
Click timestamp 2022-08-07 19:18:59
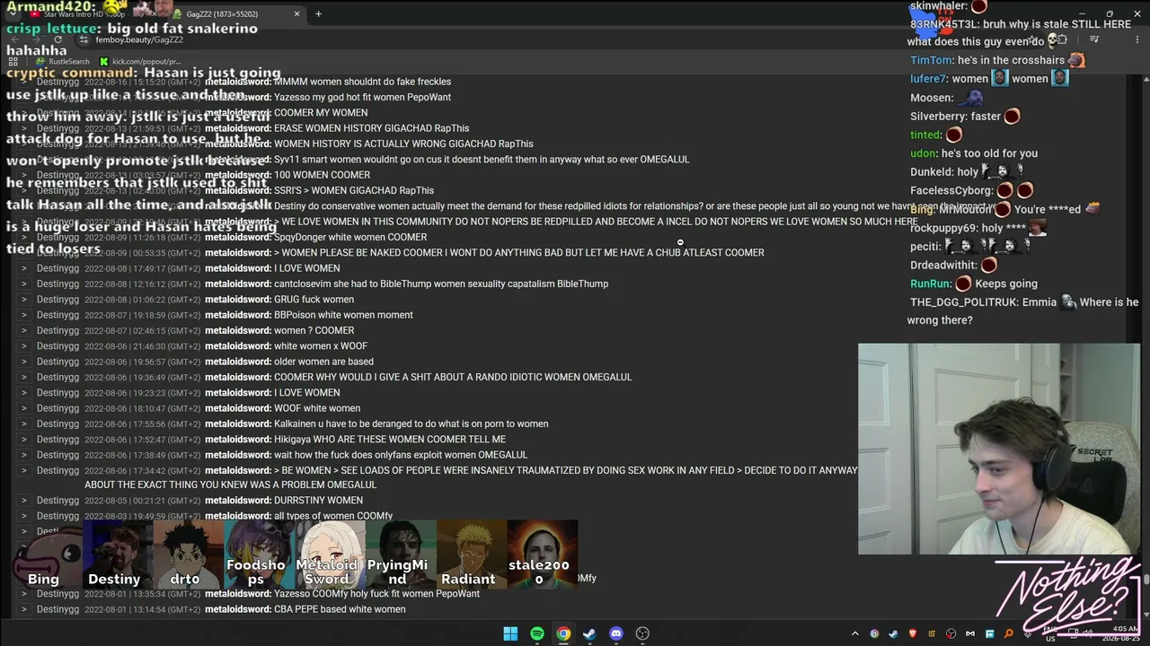click(x=143, y=315)
